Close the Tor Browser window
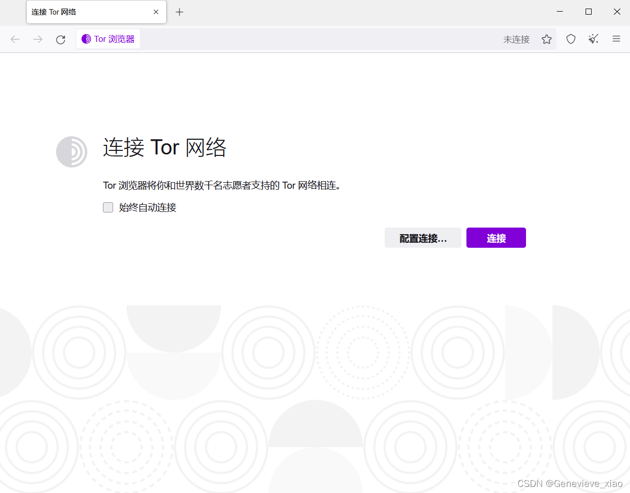The height and width of the screenshot is (493, 630). pos(617,12)
